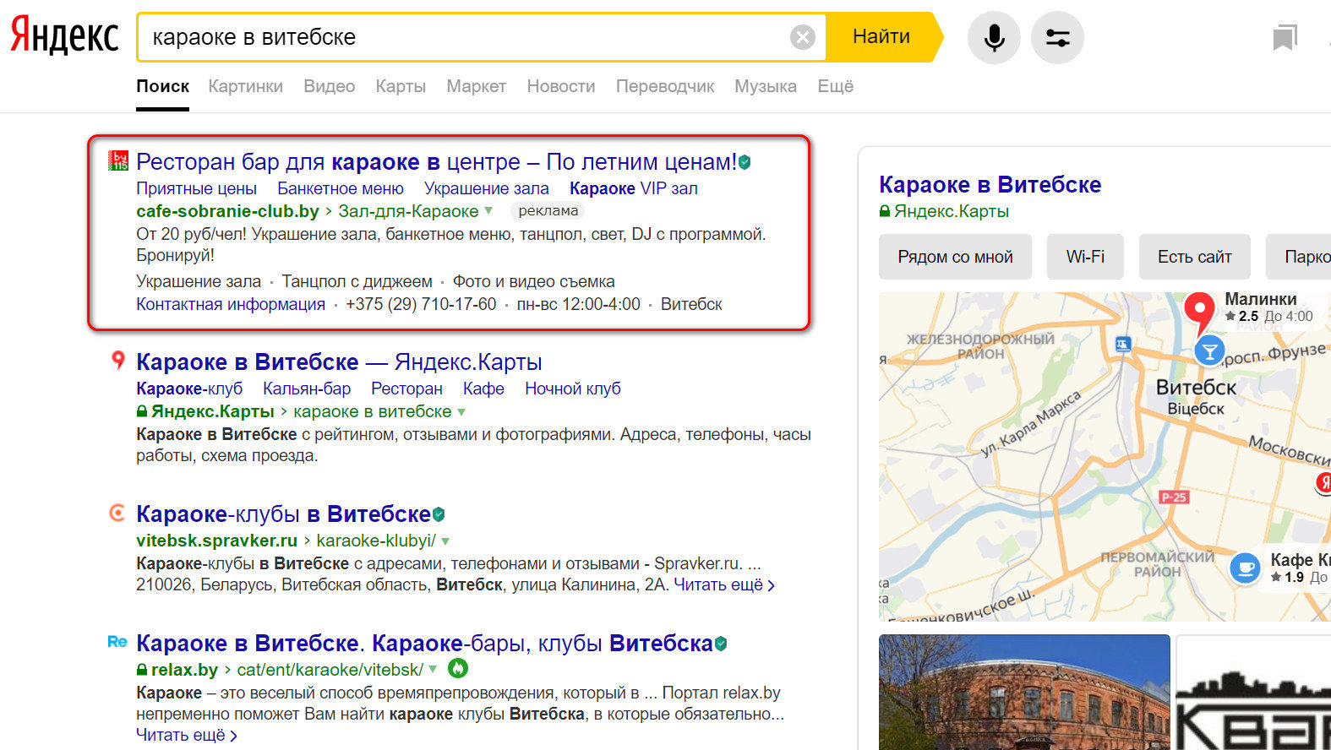Viewport: 1331px width, 750px height.
Task: Click the blue cocktail bar map marker
Action: pyautogui.click(x=1209, y=350)
